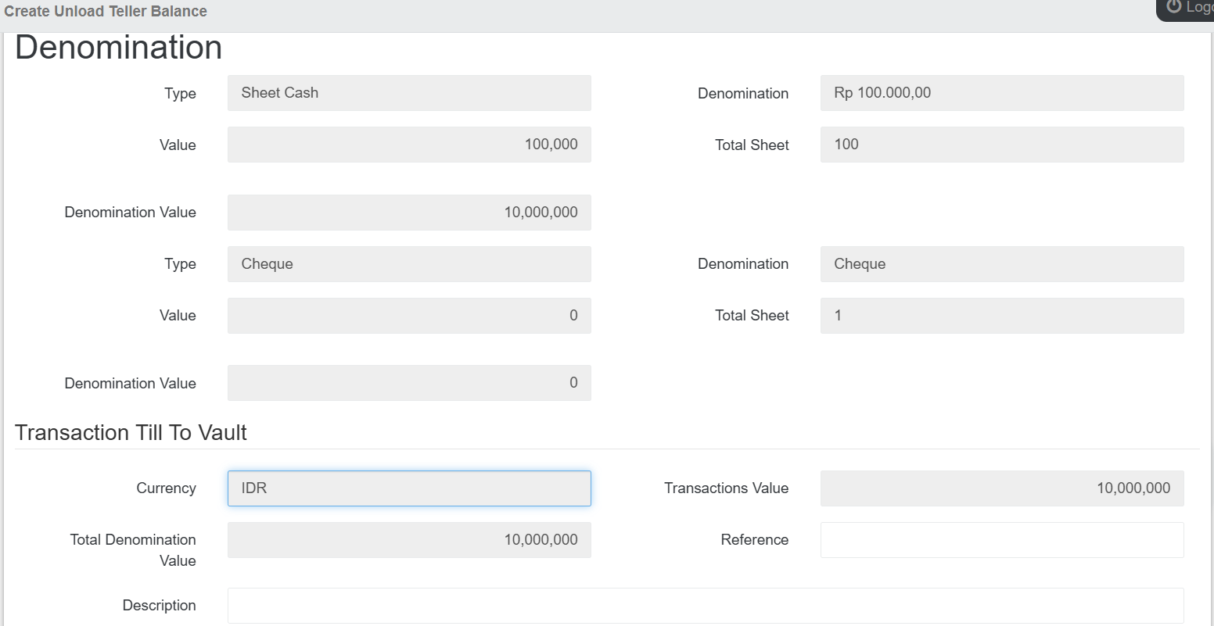The width and height of the screenshot is (1214, 626).
Task: Click the Description field label
Action: 159,606
